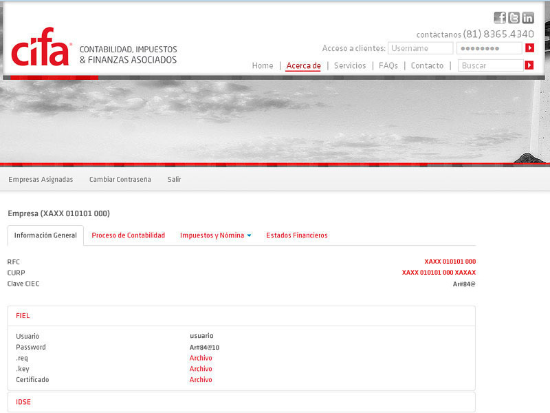Go to Servicios in the top menu
This screenshot has height=413, width=550.
point(349,66)
